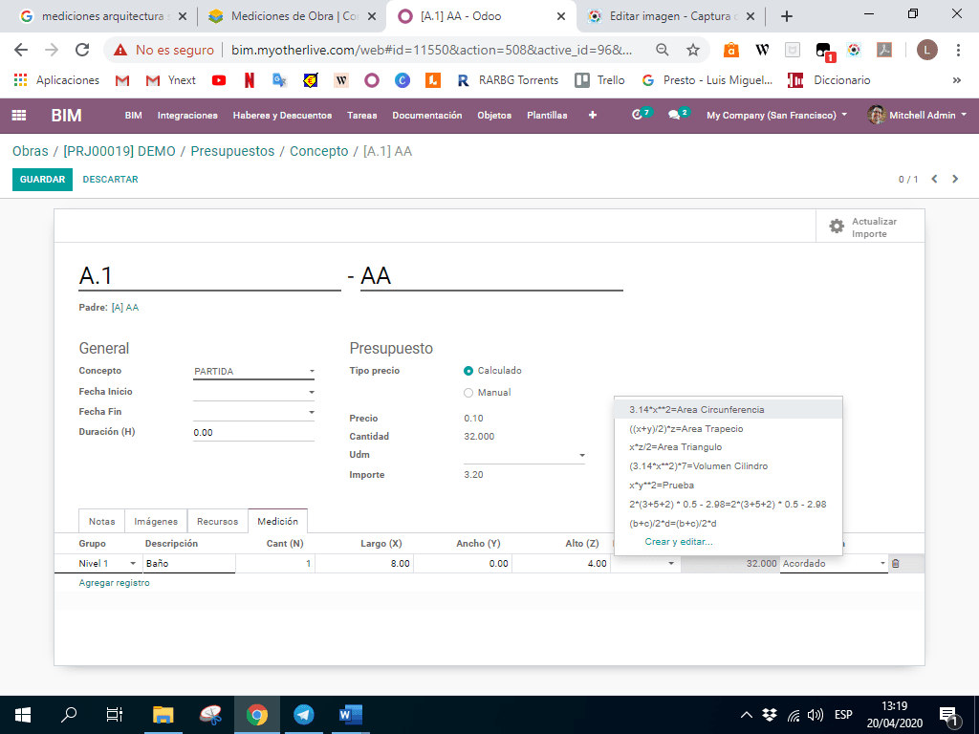Open a new browser tab with plus icon
The height and width of the screenshot is (734, 979).
787,17
